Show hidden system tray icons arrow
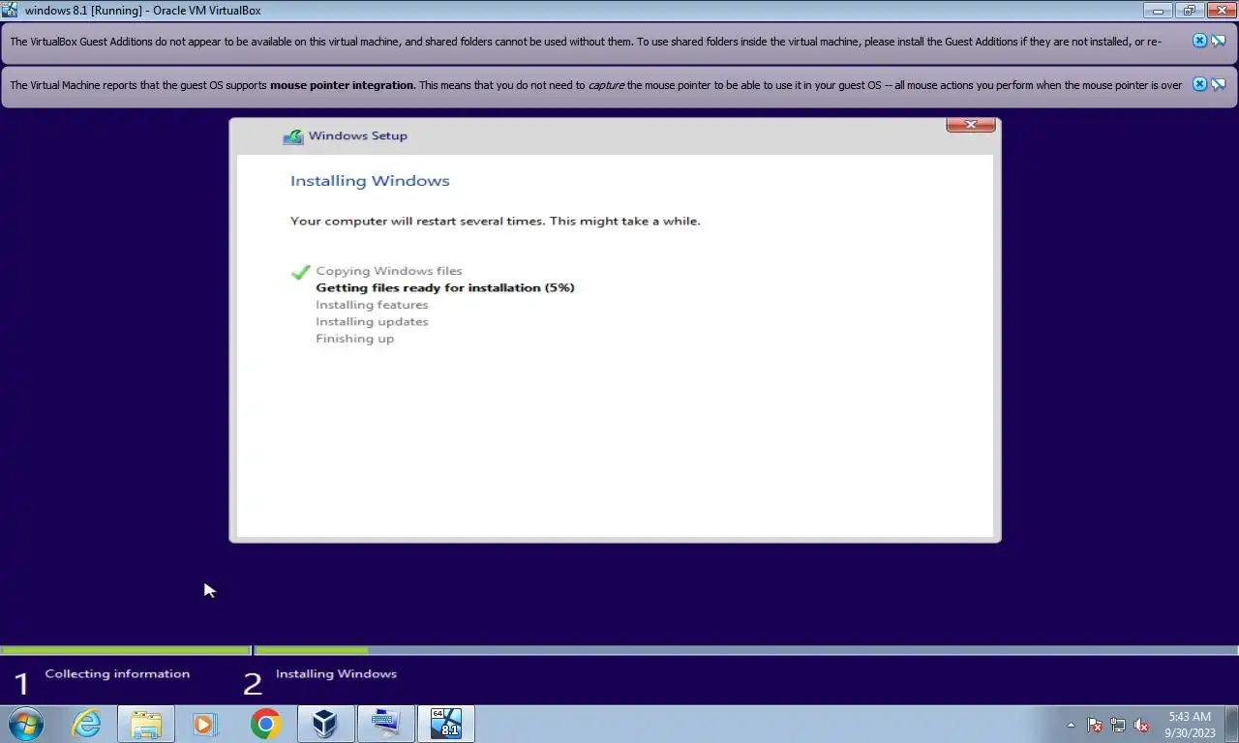1239x743 pixels. pos(1071,725)
